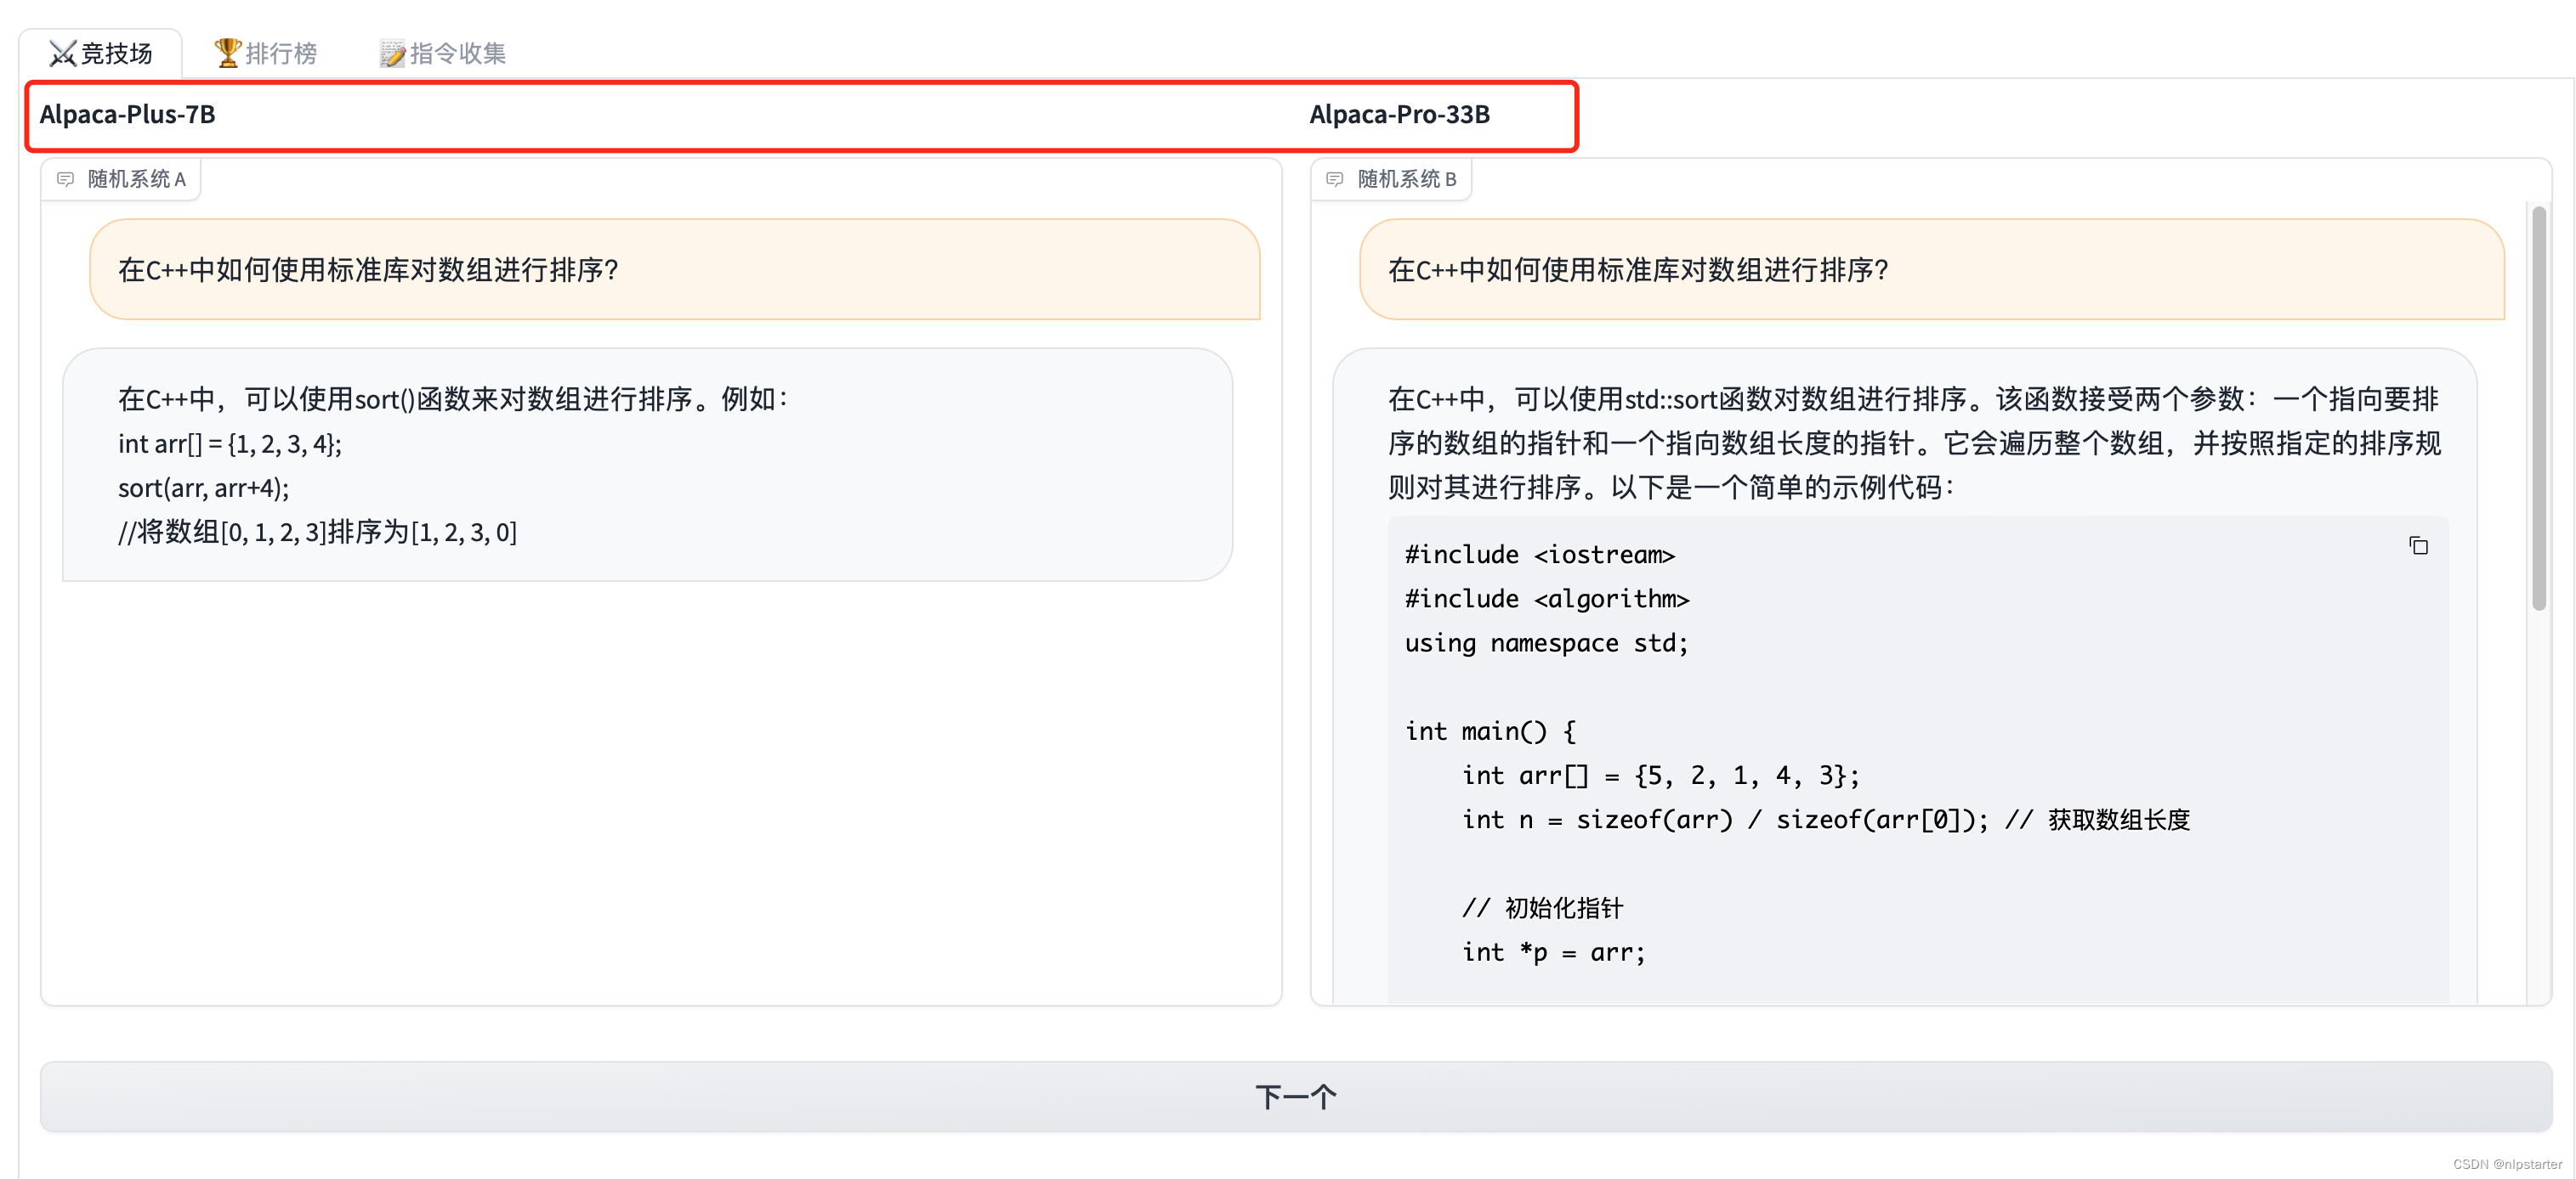The width and height of the screenshot is (2576, 1179).
Task: Click the chat bubble icon beside 随机系统 B
Action: (x=1334, y=179)
